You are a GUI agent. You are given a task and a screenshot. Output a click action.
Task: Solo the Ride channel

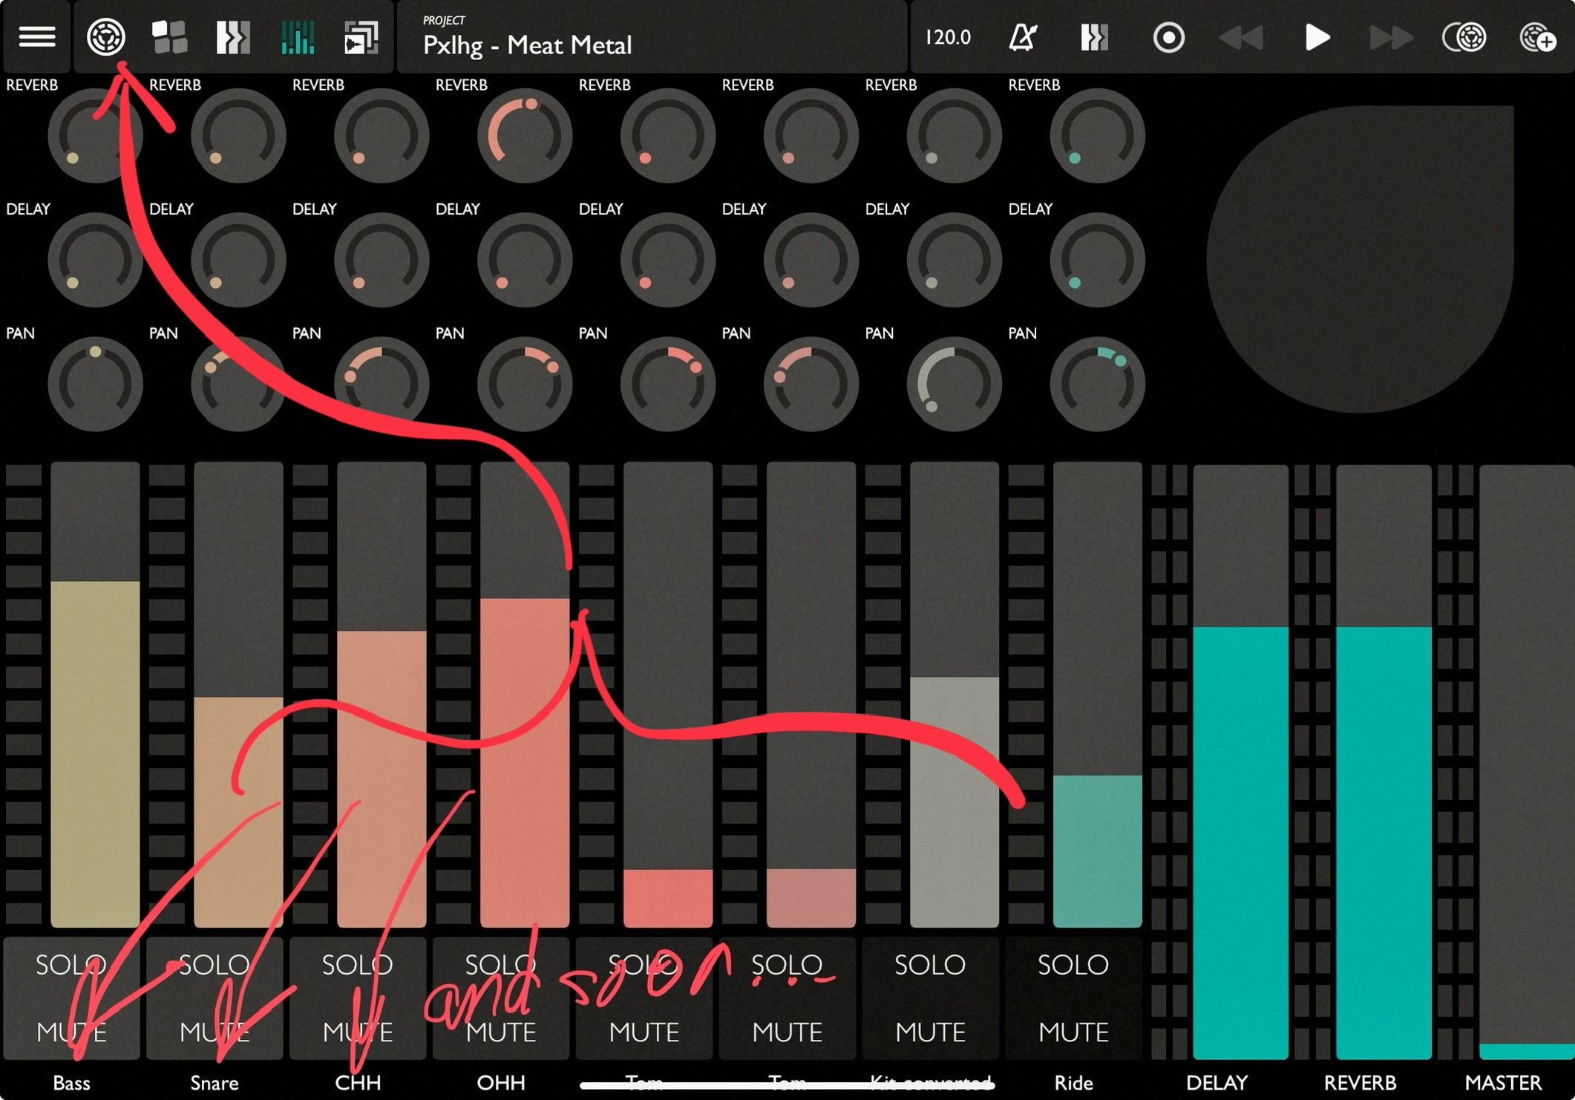(x=1073, y=964)
